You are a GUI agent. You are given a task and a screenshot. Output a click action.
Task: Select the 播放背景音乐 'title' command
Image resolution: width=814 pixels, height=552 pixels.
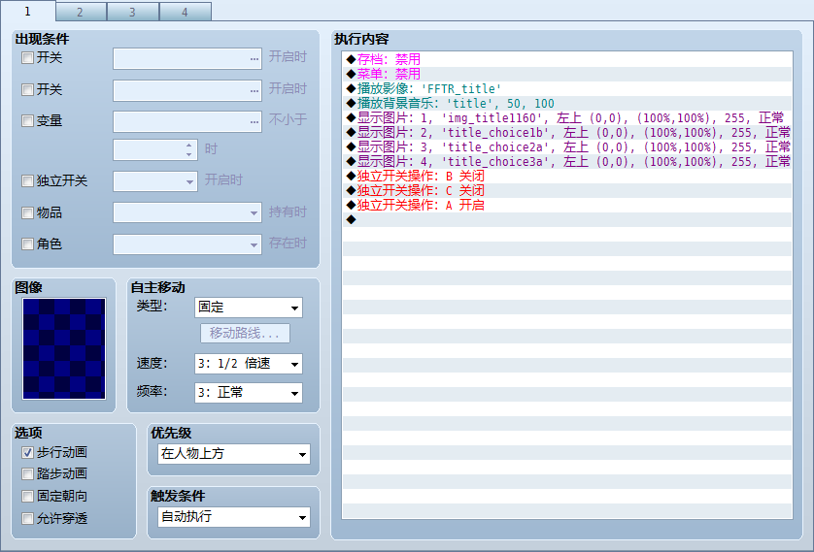(567, 103)
